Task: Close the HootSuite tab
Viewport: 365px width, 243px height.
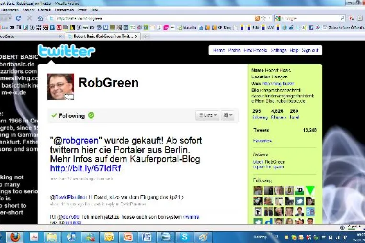Action: pyautogui.click(x=60, y=36)
